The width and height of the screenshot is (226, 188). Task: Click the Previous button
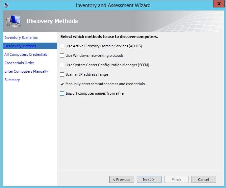pyautogui.click(x=122, y=180)
